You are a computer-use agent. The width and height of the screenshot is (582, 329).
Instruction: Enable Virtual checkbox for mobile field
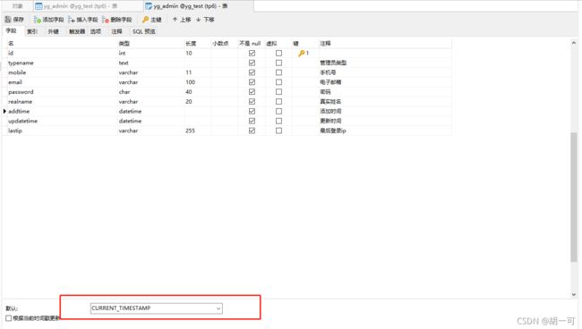point(278,72)
